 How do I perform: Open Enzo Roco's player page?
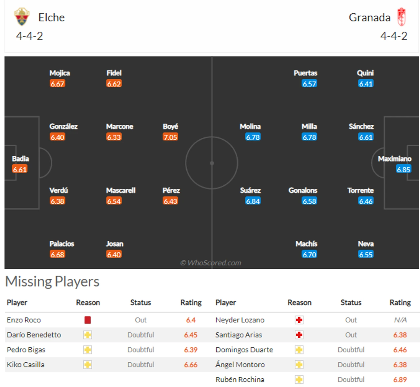[x=24, y=320]
